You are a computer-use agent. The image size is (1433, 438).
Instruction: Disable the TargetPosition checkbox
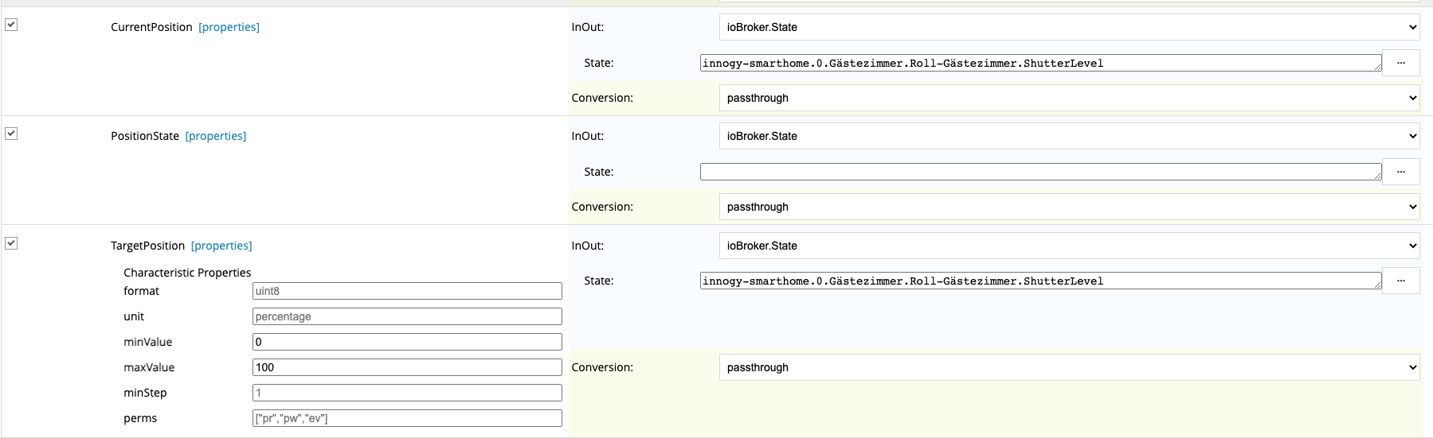click(x=11, y=243)
